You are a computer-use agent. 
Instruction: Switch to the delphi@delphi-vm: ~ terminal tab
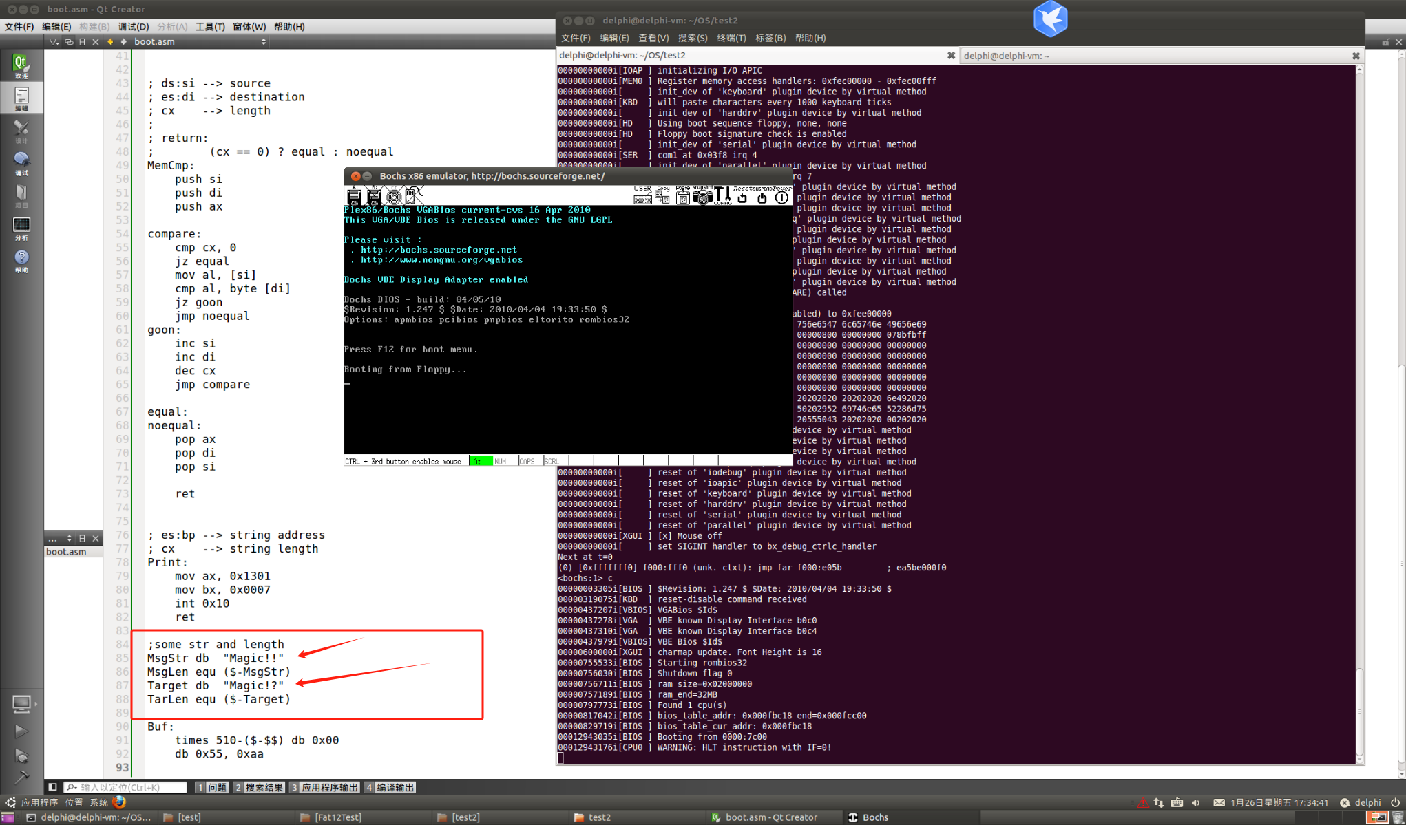coord(1006,56)
